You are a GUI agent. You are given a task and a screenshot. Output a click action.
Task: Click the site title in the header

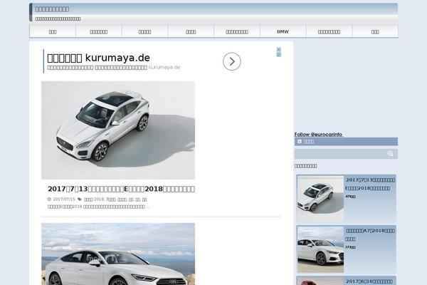tap(52, 9)
